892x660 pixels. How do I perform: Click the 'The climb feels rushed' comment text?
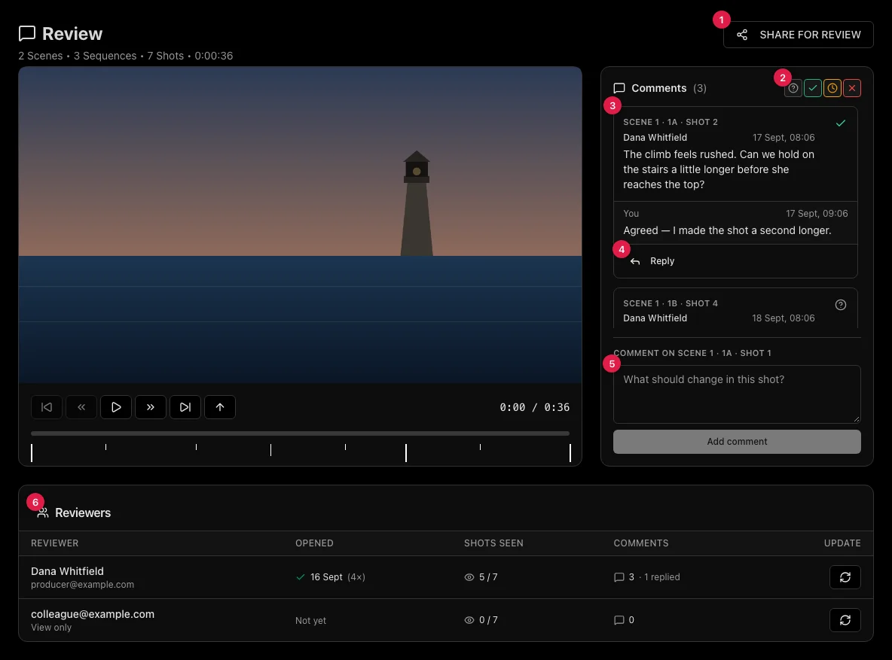719,169
